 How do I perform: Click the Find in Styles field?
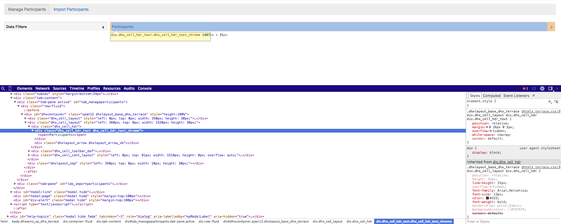(x=513, y=221)
